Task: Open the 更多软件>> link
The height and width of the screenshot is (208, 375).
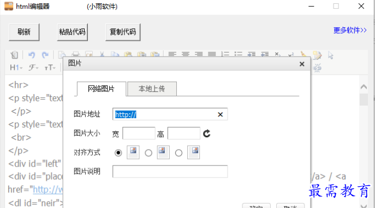Action: (x=350, y=30)
